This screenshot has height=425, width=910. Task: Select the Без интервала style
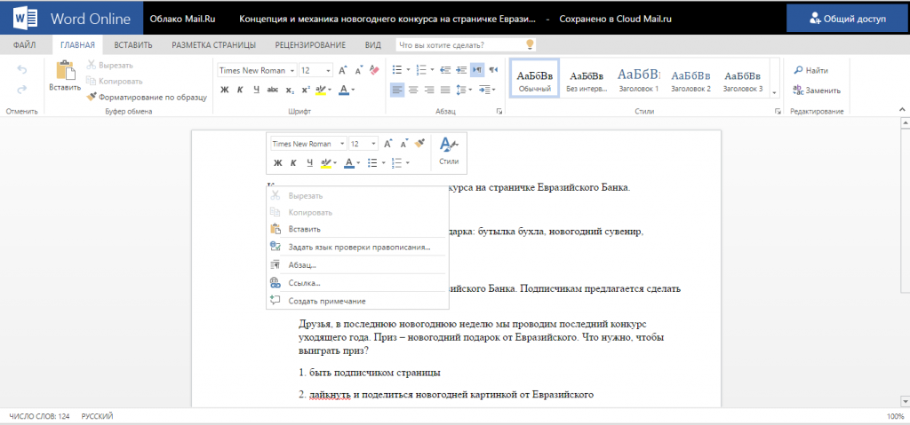(587, 78)
